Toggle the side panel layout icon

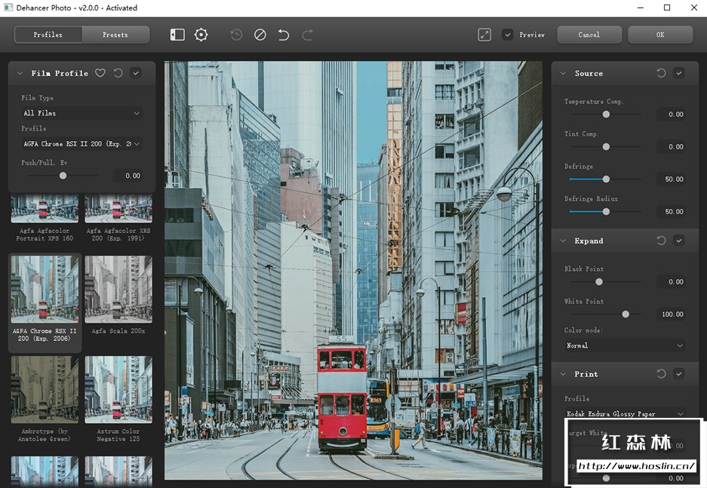(177, 35)
